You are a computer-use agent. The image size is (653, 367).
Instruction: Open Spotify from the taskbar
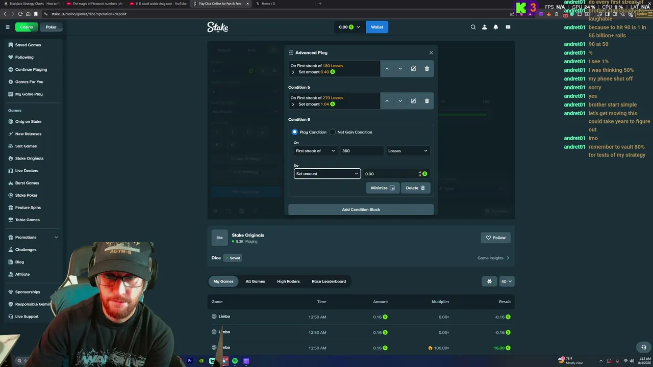coord(235,361)
